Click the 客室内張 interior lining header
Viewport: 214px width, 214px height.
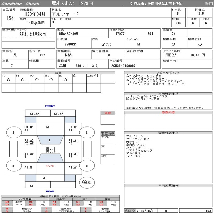tap(108, 133)
